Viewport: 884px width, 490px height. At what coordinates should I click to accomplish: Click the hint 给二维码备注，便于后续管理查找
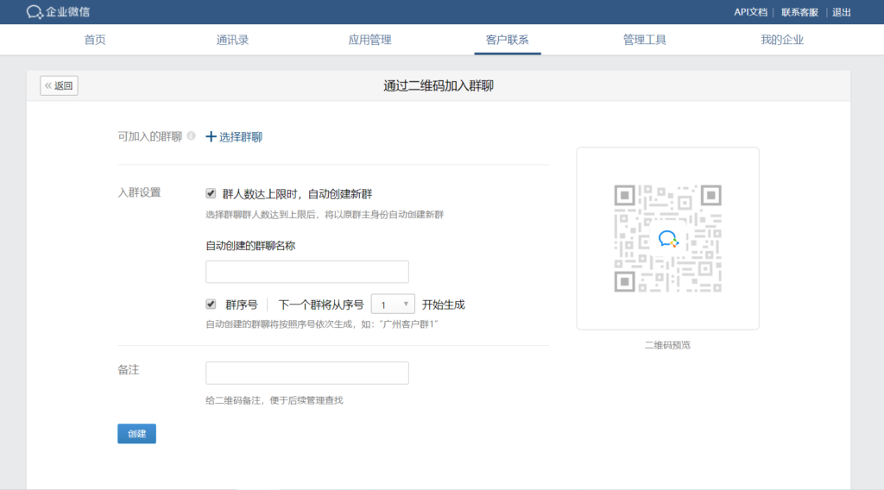click(x=275, y=400)
